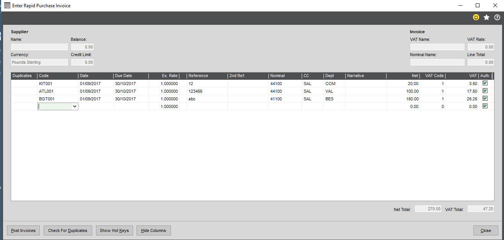Click the Line Total field

481,62
